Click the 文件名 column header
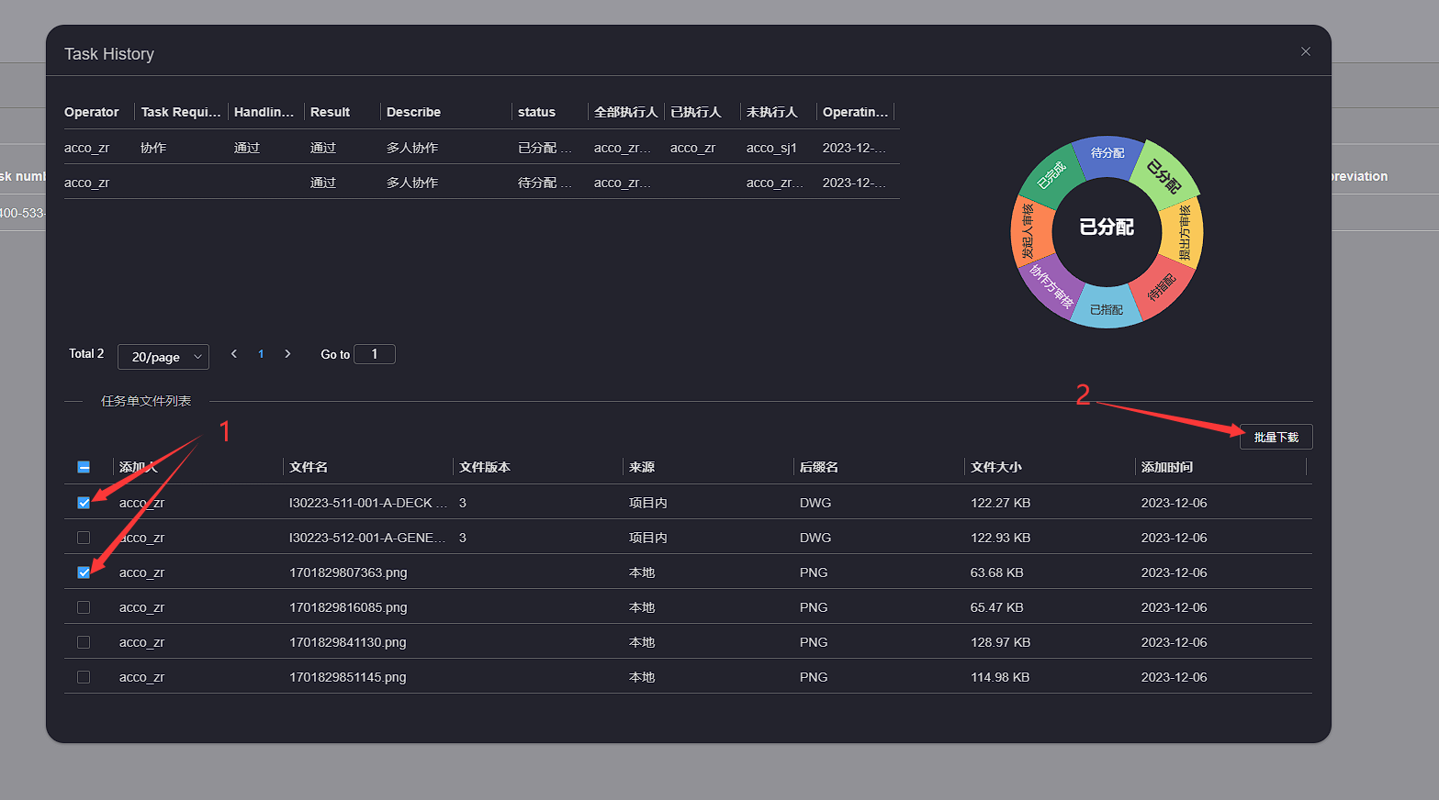1439x800 pixels. pyautogui.click(x=309, y=467)
